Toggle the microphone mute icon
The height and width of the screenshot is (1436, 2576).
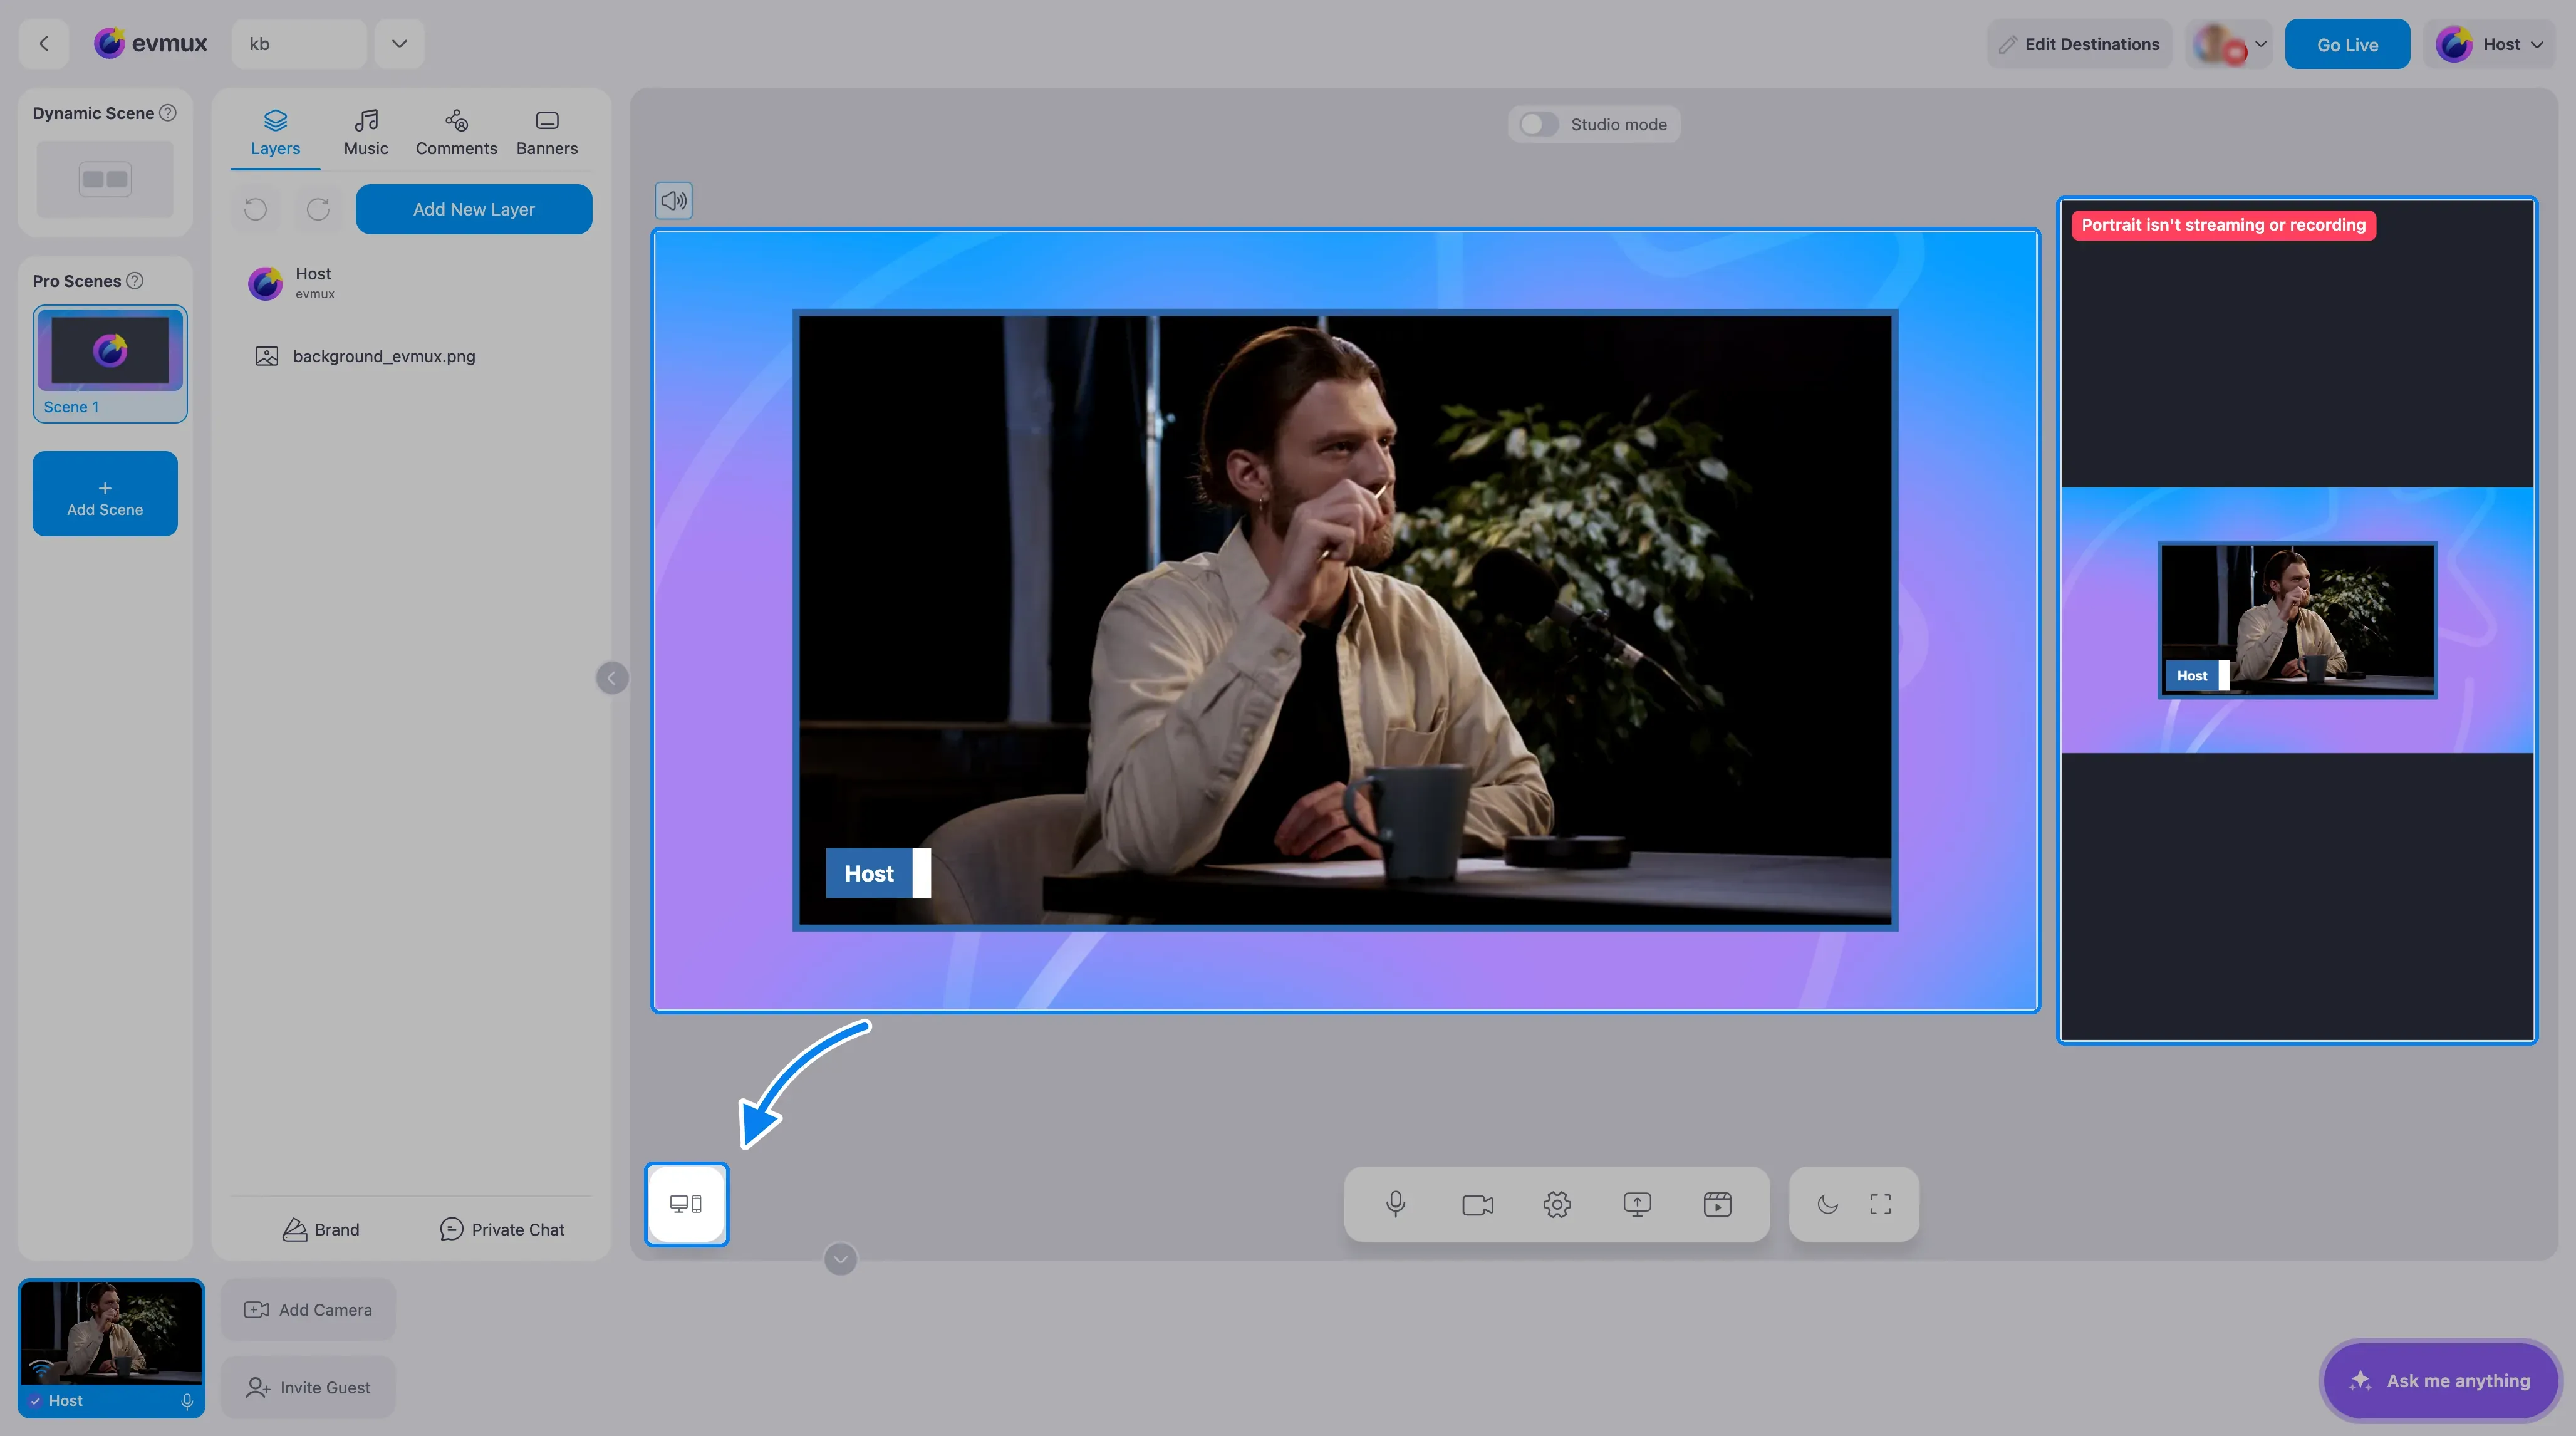[1396, 1204]
